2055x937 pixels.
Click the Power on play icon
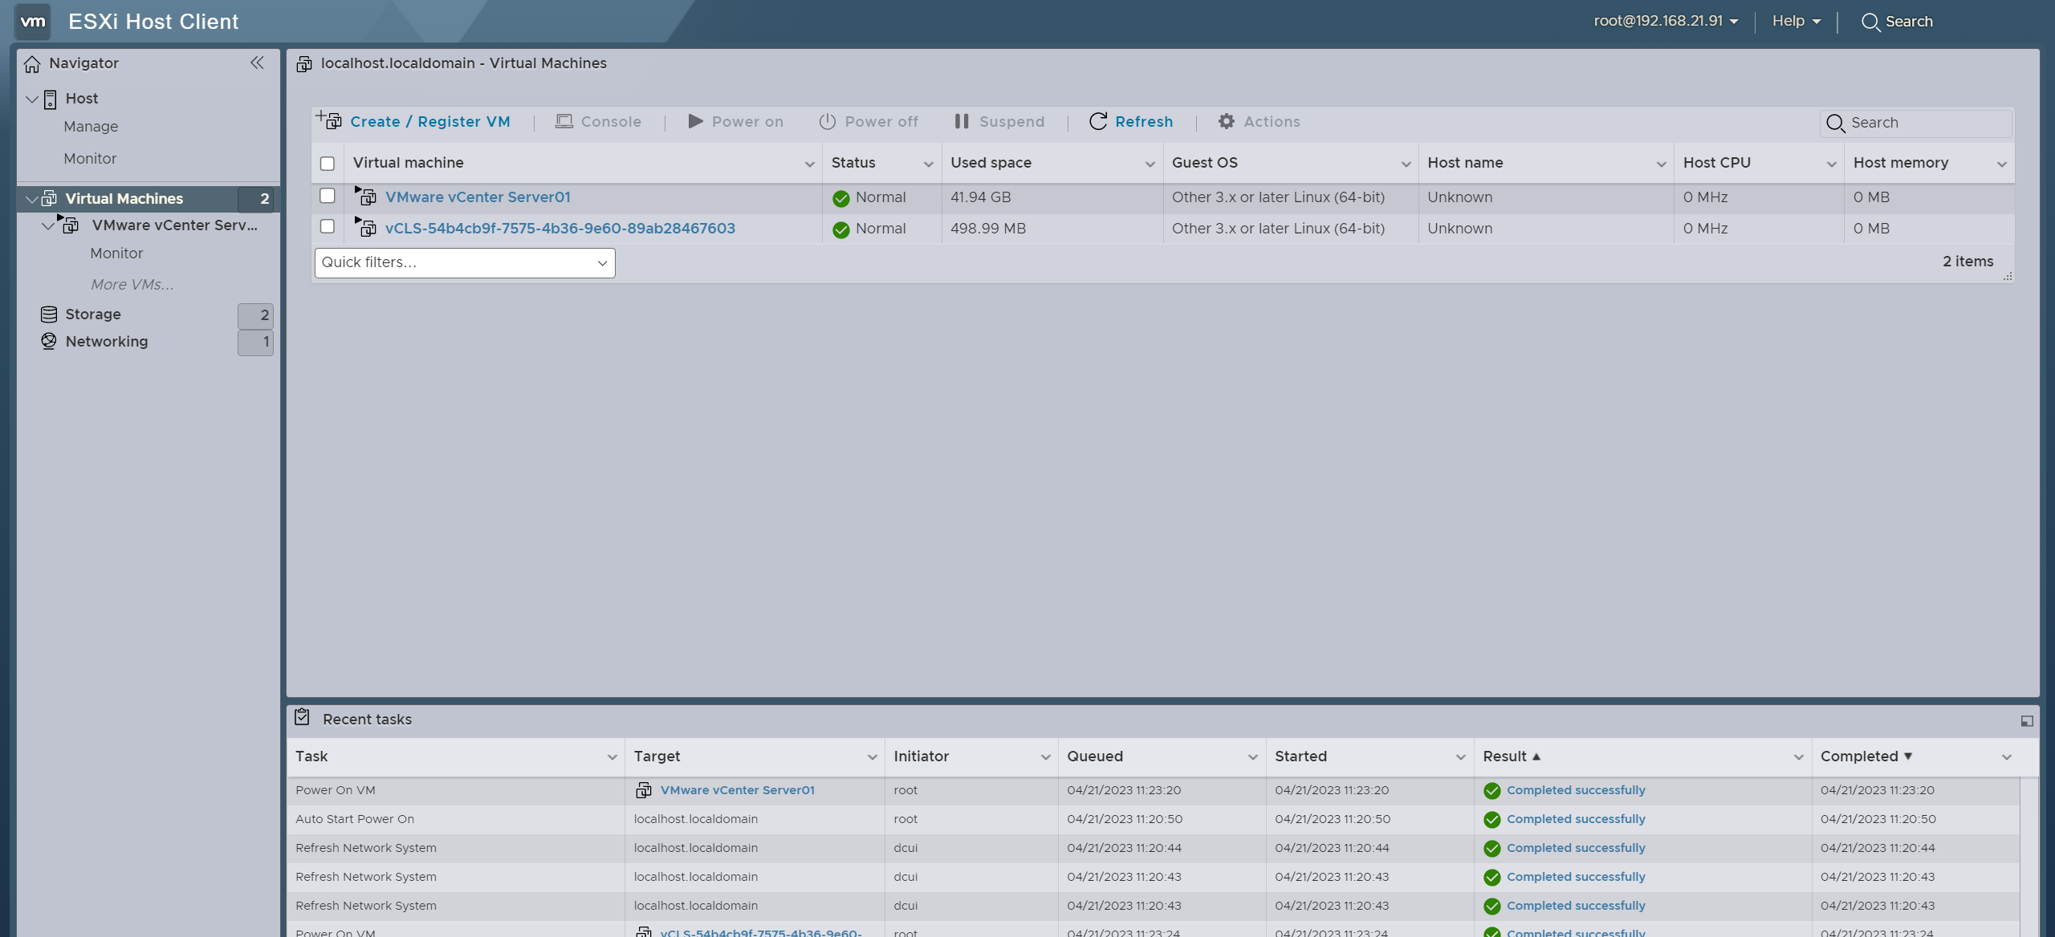[x=695, y=121]
